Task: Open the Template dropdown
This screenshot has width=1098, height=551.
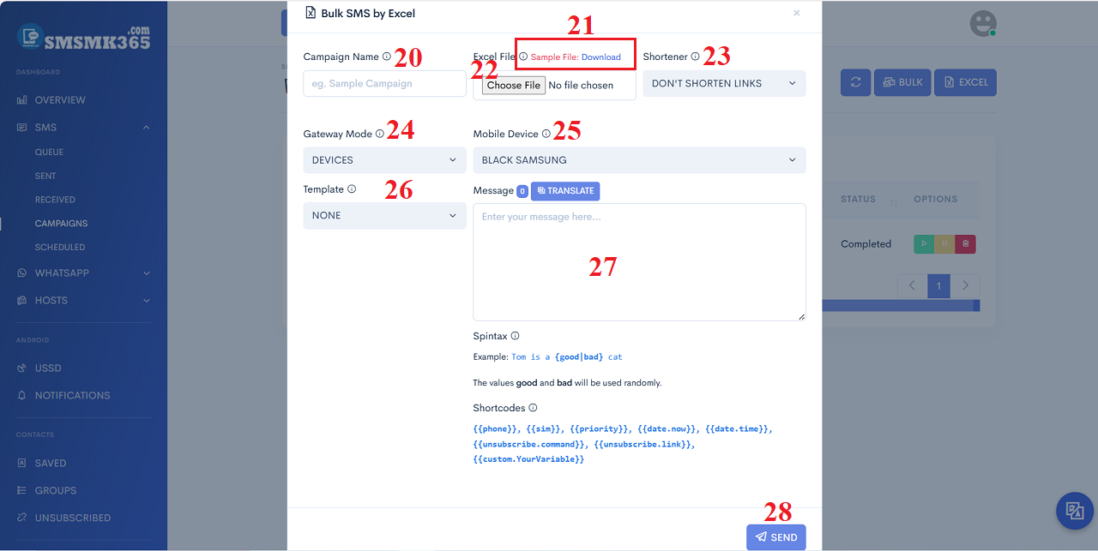Action: (384, 216)
